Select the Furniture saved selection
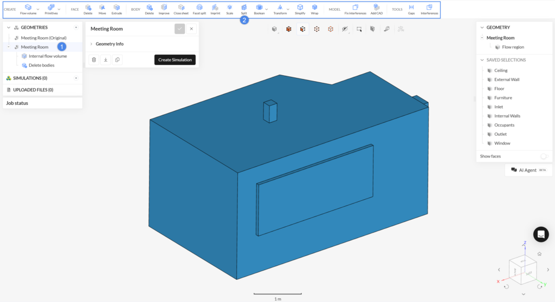The width and height of the screenshot is (555, 302). tap(503, 97)
